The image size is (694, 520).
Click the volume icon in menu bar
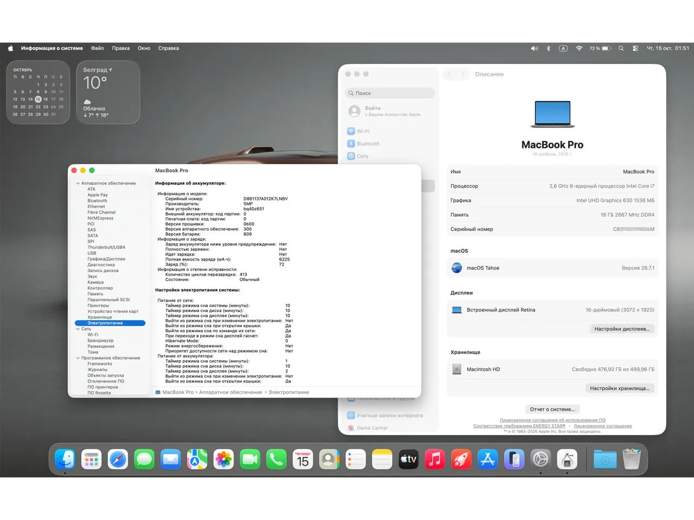coord(534,48)
